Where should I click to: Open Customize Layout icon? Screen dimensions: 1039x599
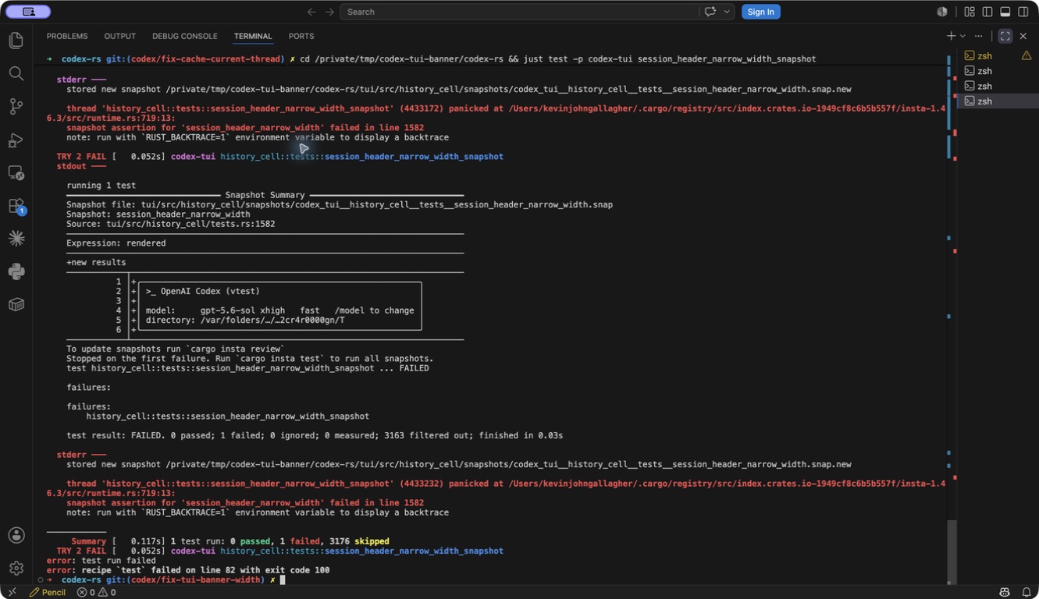click(970, 12)
